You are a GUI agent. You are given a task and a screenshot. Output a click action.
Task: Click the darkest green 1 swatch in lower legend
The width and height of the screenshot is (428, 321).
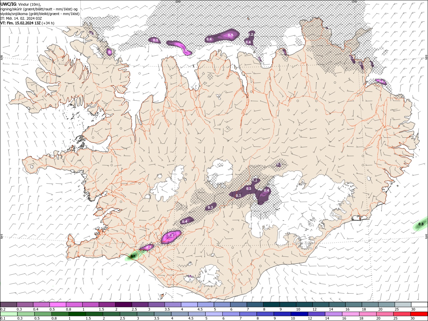[77, 314]
